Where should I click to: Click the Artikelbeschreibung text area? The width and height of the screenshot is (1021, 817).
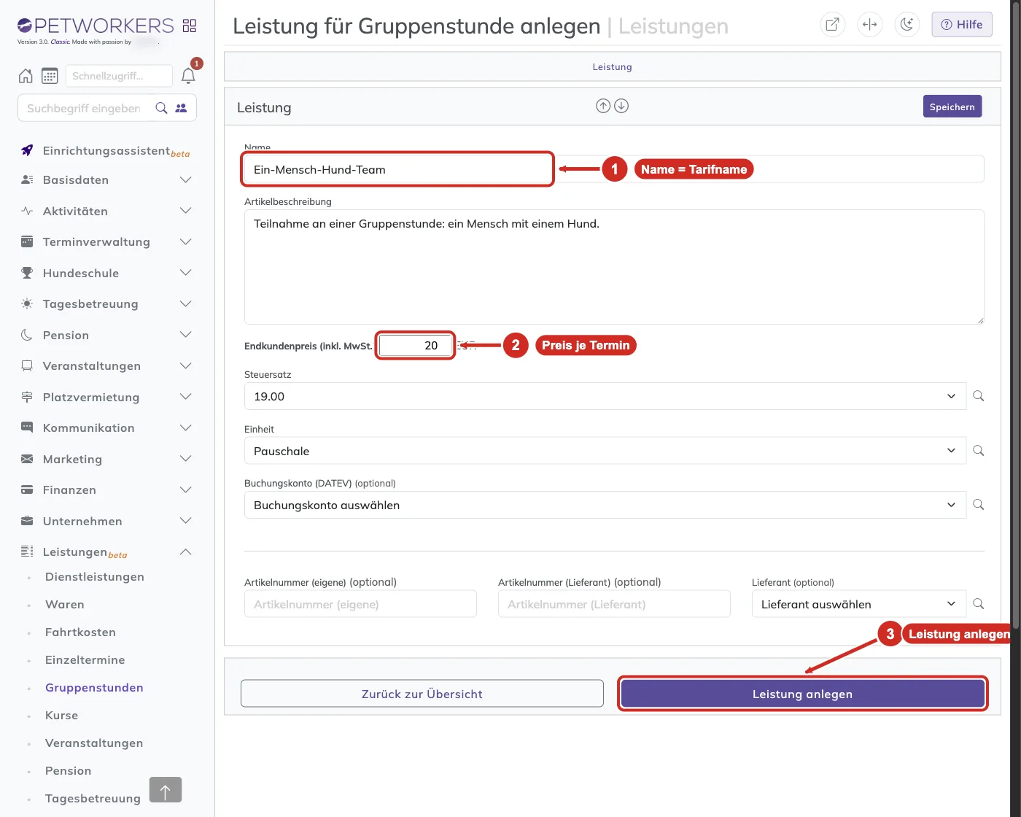[614, 267]
